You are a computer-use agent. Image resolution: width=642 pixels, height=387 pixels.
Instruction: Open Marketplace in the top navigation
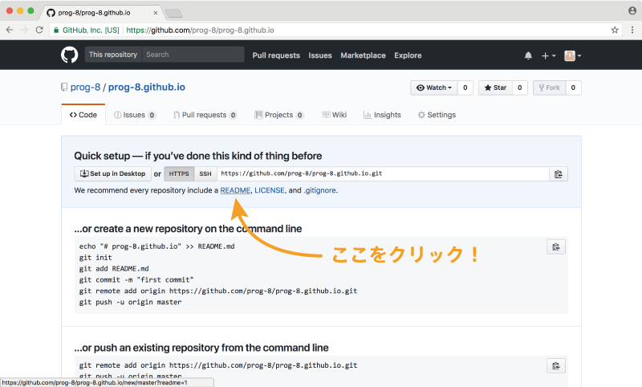click(x=364, y=55)
